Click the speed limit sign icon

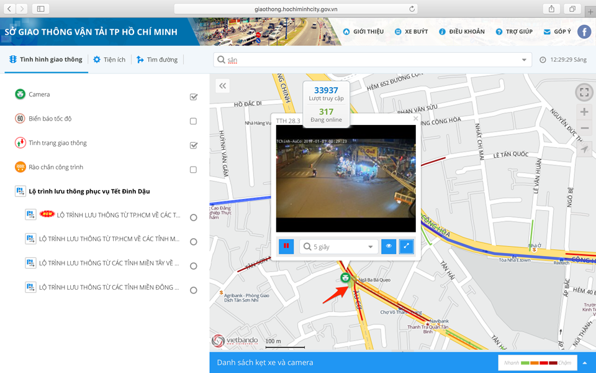[x=20, y=118]
